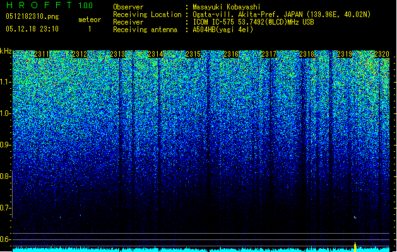Viewport: 397px width, 252px height.
Task: Select the file name 0512182310.png
Action: pos(32,16)
